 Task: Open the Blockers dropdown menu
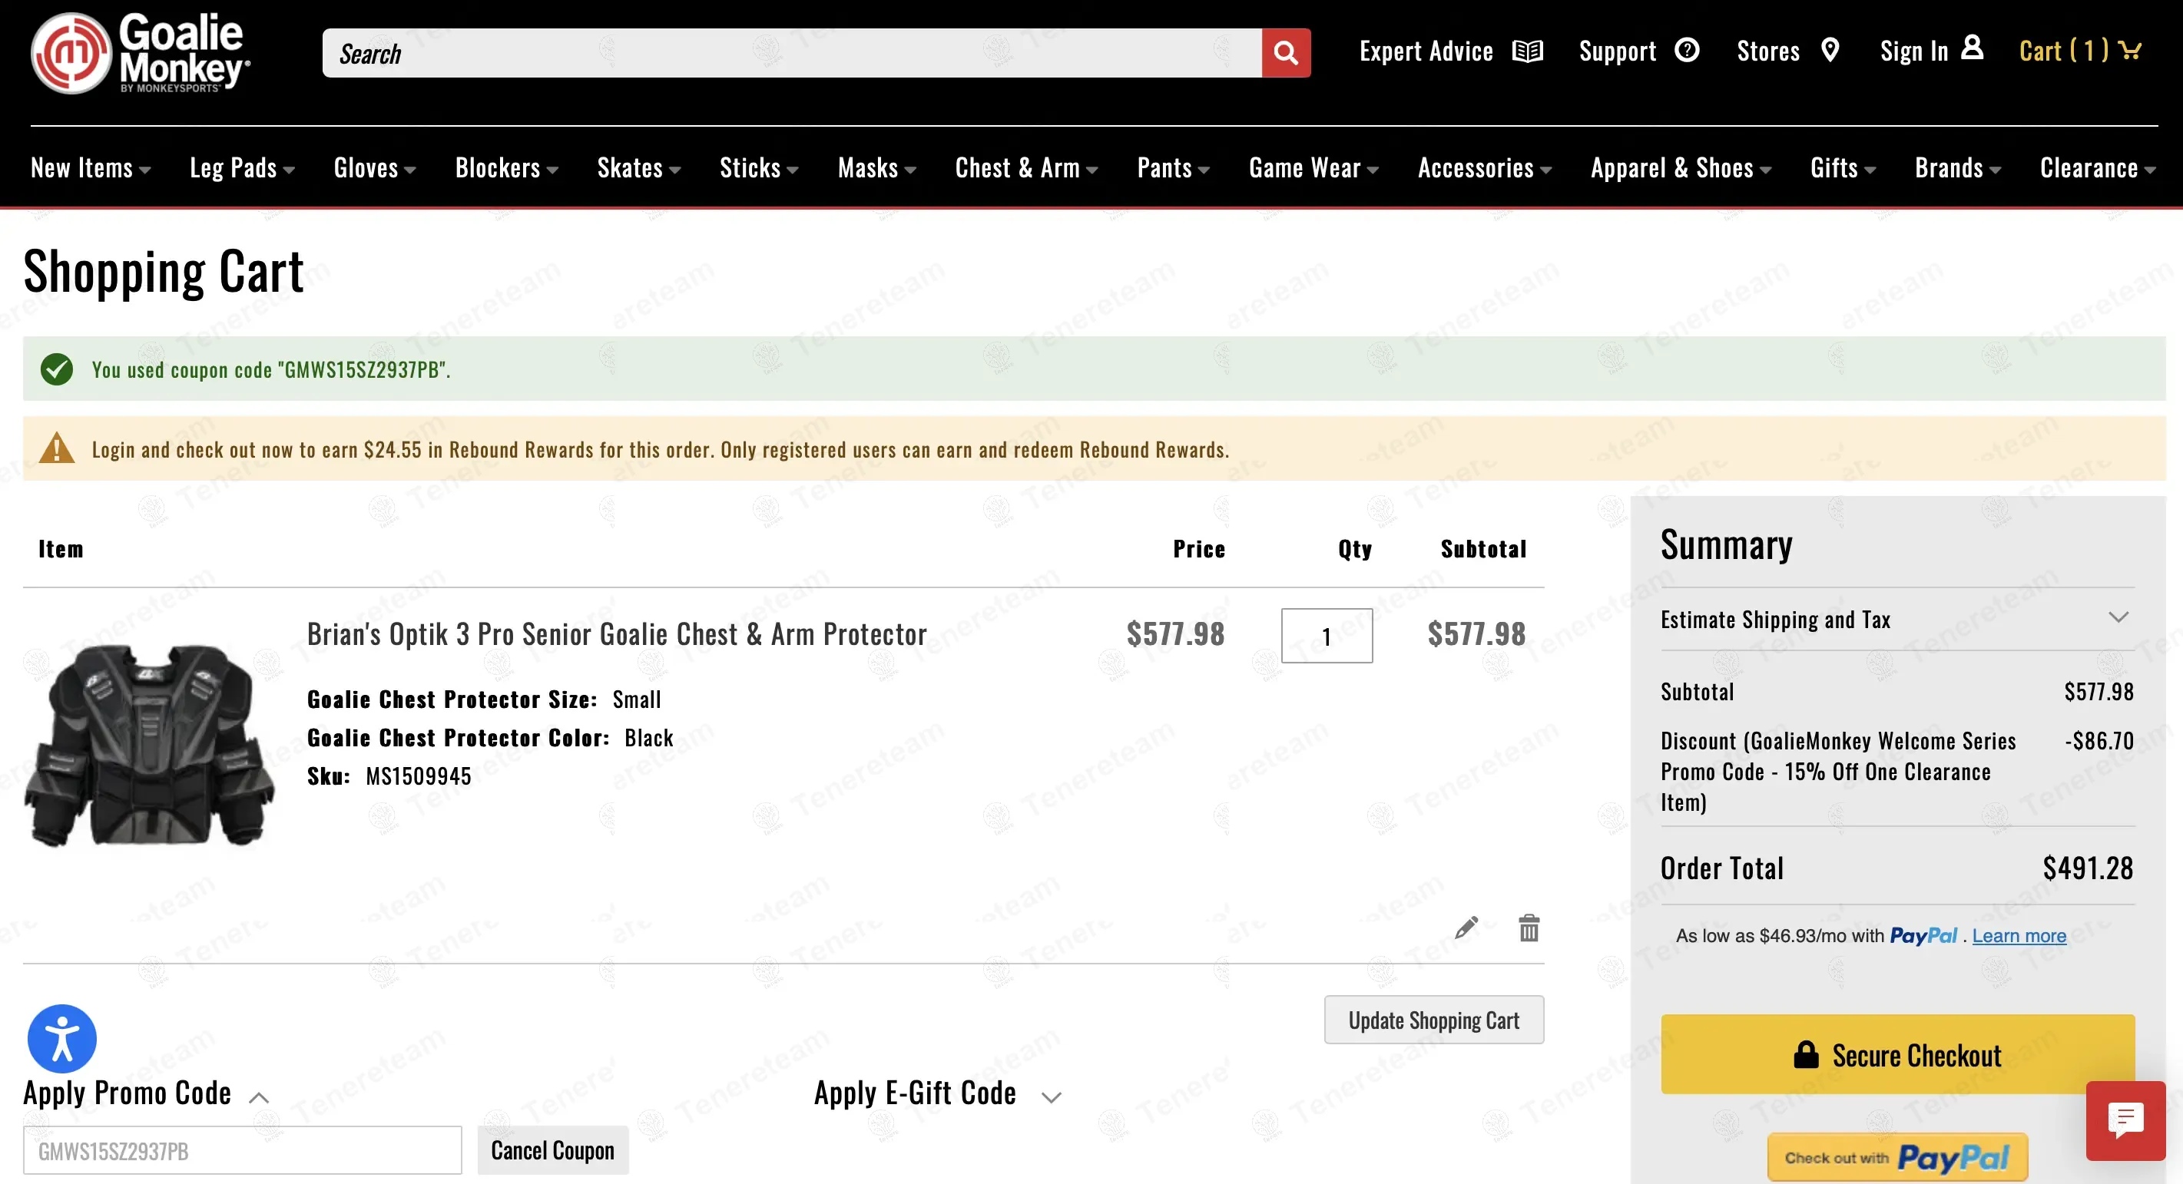507,167
